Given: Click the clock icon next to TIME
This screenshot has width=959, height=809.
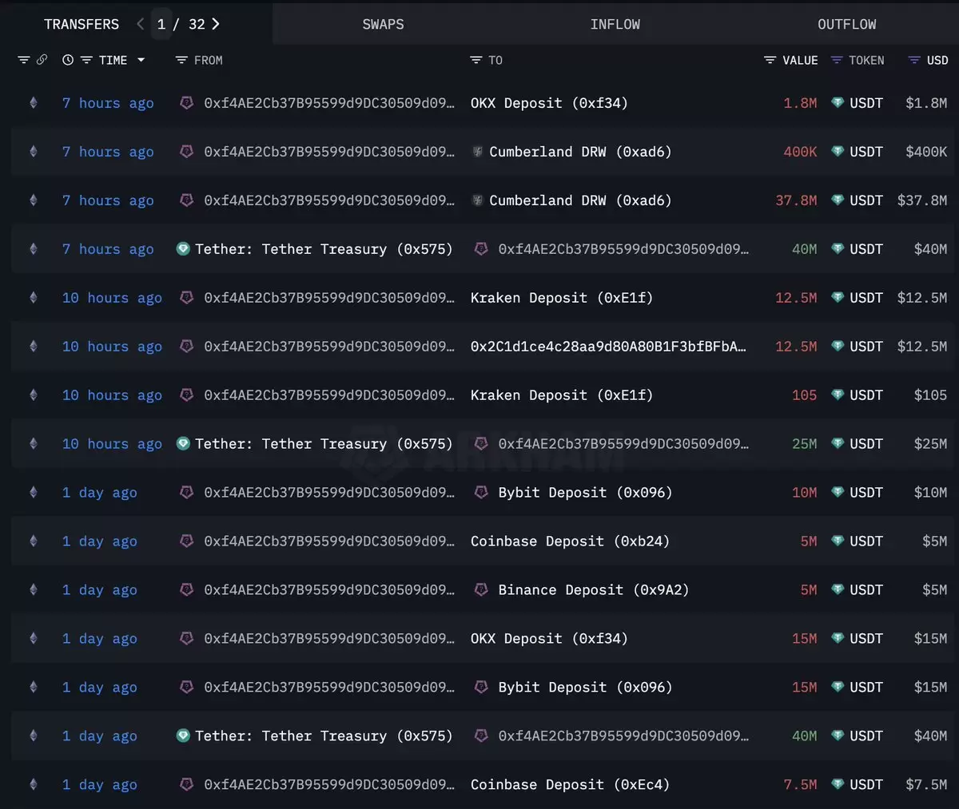Looking at the screenshot, I should [68, 60].
